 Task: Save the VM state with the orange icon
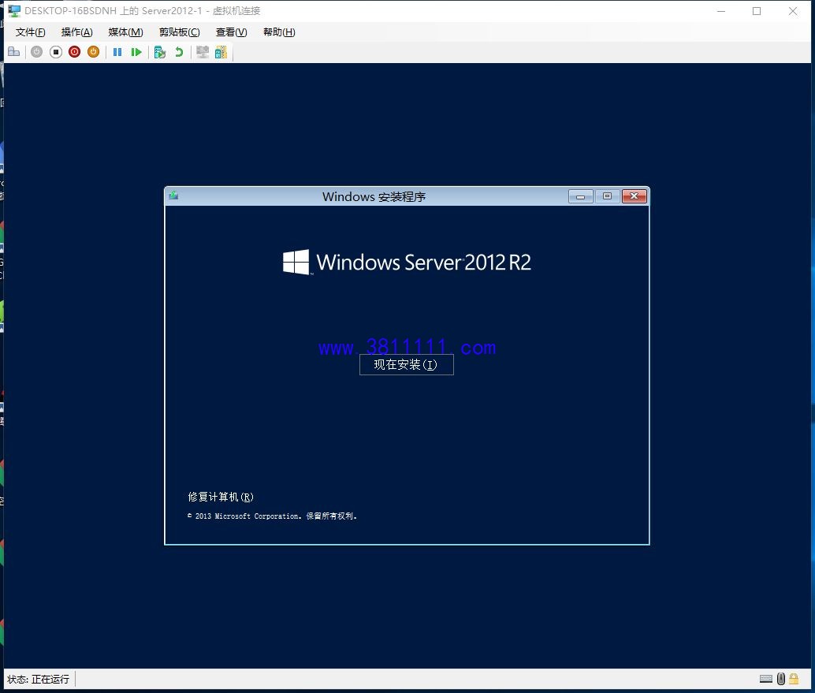coord(94,52)
